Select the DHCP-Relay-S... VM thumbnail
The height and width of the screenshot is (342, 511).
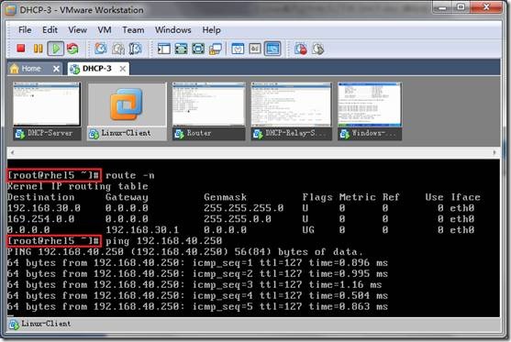click(x=292, y=111)
